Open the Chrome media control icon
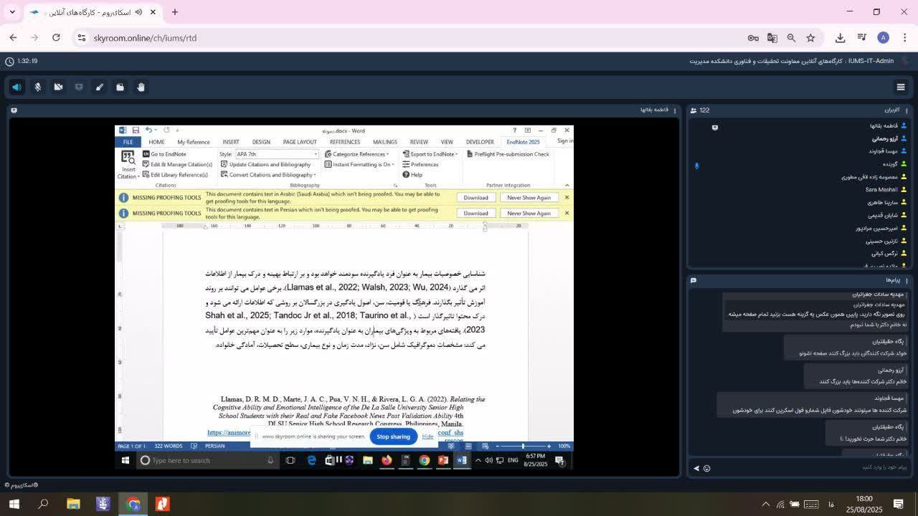The image size is (918, 516). tap(861, 38)
